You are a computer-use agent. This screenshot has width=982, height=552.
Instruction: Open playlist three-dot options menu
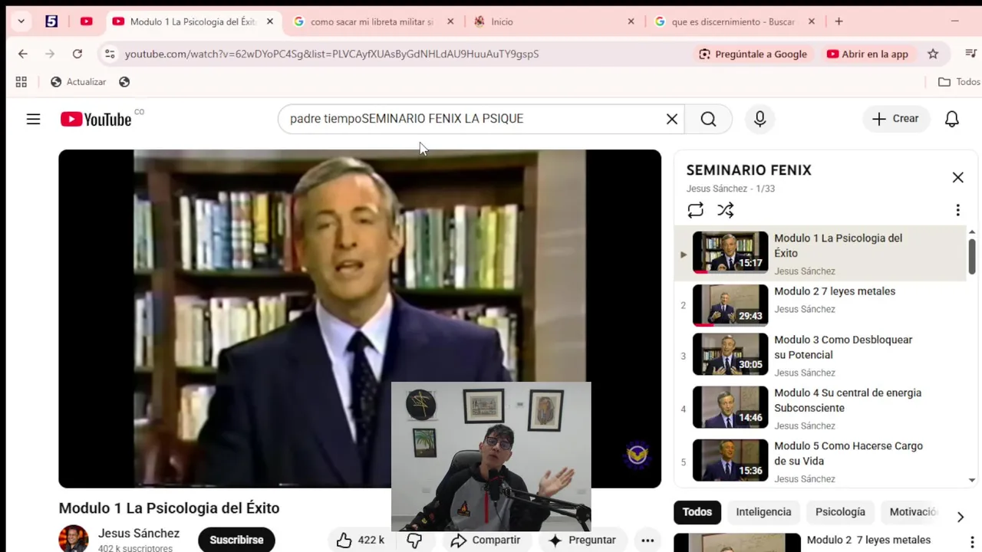(957, 210)
